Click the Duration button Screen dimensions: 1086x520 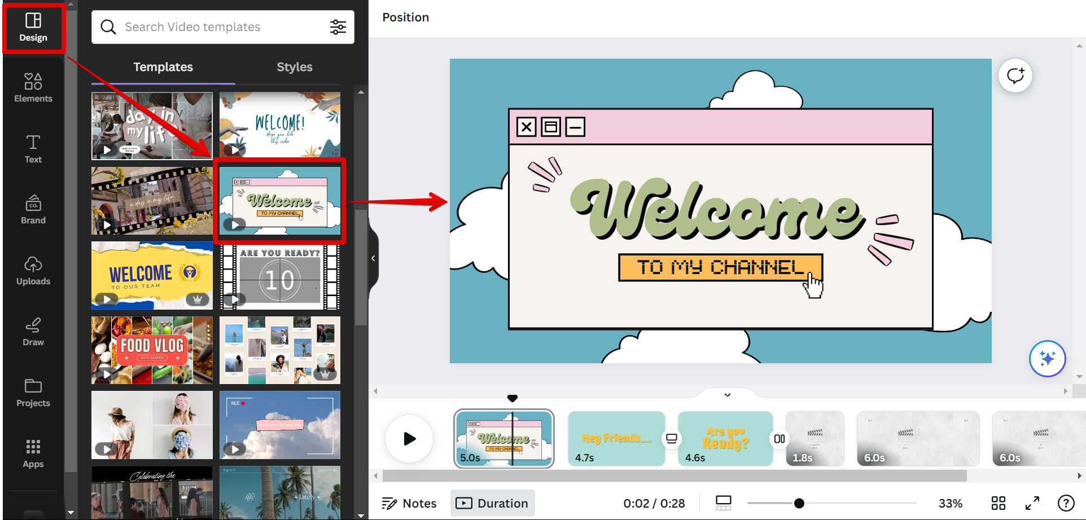(x=492, y=503)
